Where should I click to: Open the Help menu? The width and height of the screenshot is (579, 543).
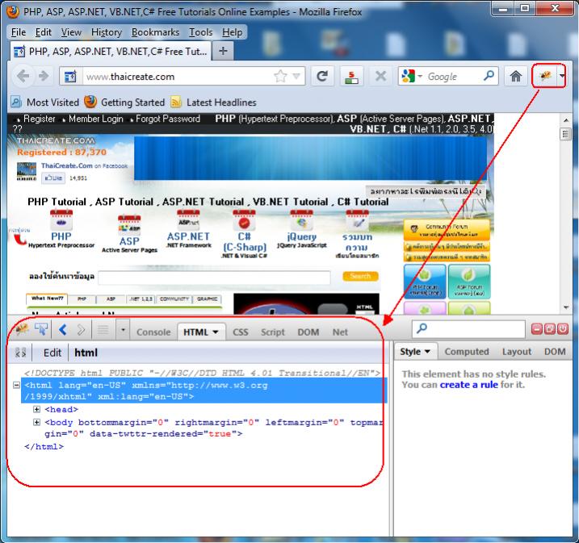pos(233,32)
